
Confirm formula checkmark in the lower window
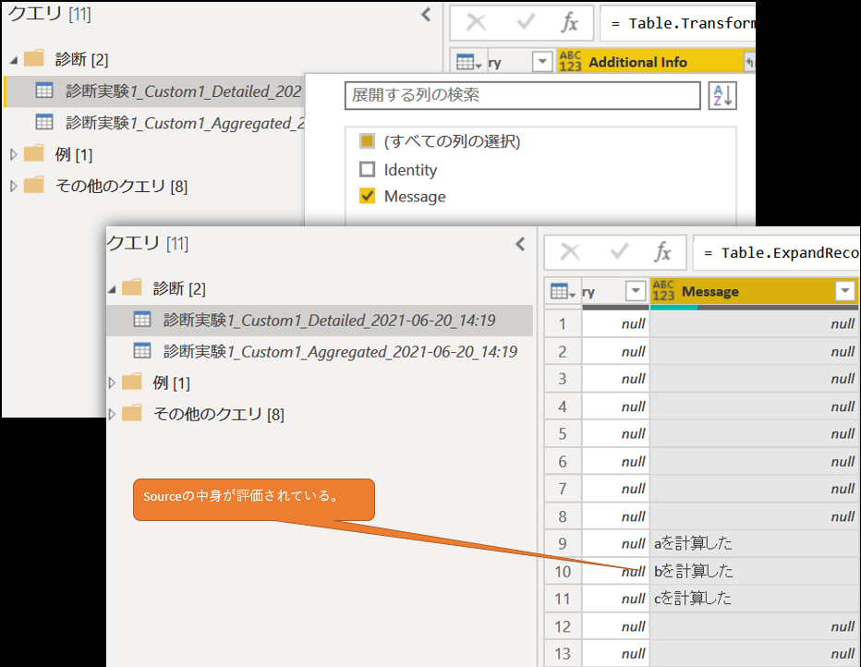tap(619, 252)
